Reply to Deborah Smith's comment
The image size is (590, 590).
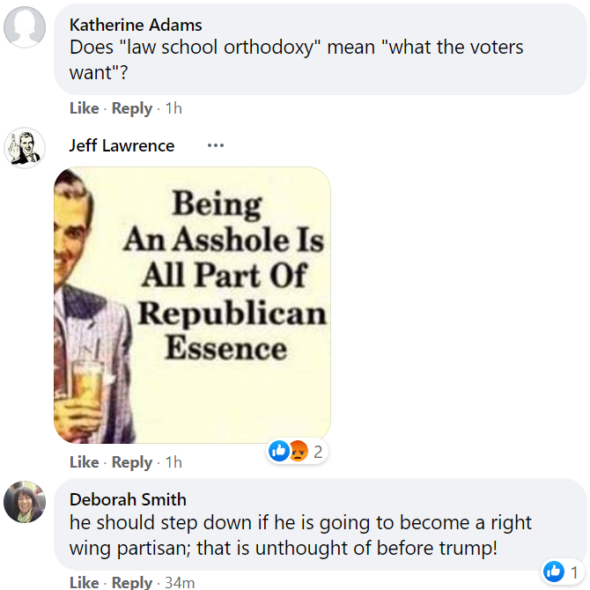click(132, 582)
